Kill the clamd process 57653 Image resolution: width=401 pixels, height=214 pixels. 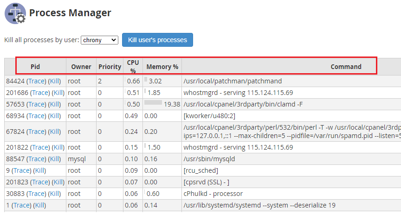[x=55, y=104]
